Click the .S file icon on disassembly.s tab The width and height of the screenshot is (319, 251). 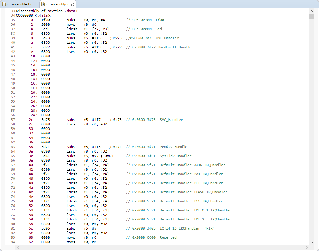(x=43, y=4)
